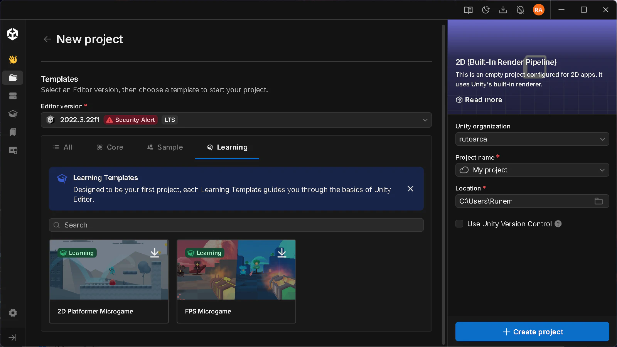Open the RA account avatar
617x347 pixels.
(x=538, y=10)
